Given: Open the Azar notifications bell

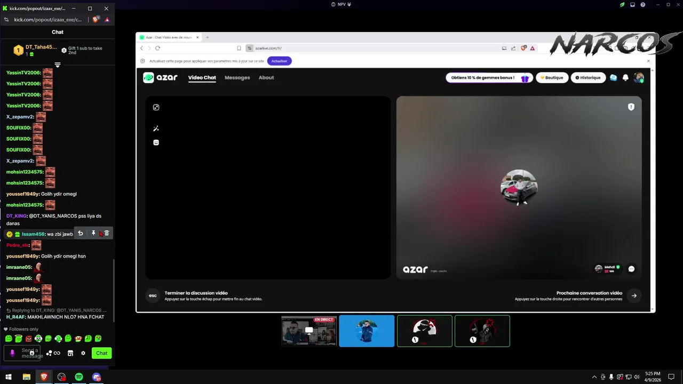Looking at the screenshot, I should 625,78.
